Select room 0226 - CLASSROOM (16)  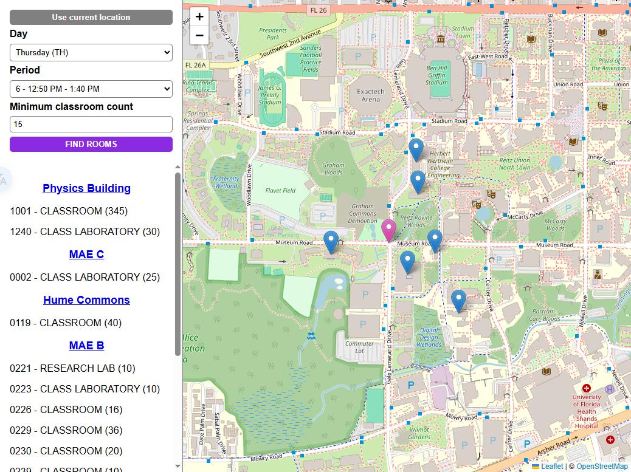pos(66,409)
